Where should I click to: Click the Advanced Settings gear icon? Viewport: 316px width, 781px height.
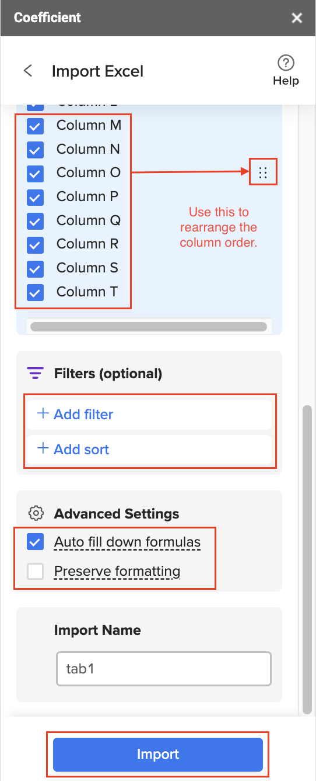[36, 513]
